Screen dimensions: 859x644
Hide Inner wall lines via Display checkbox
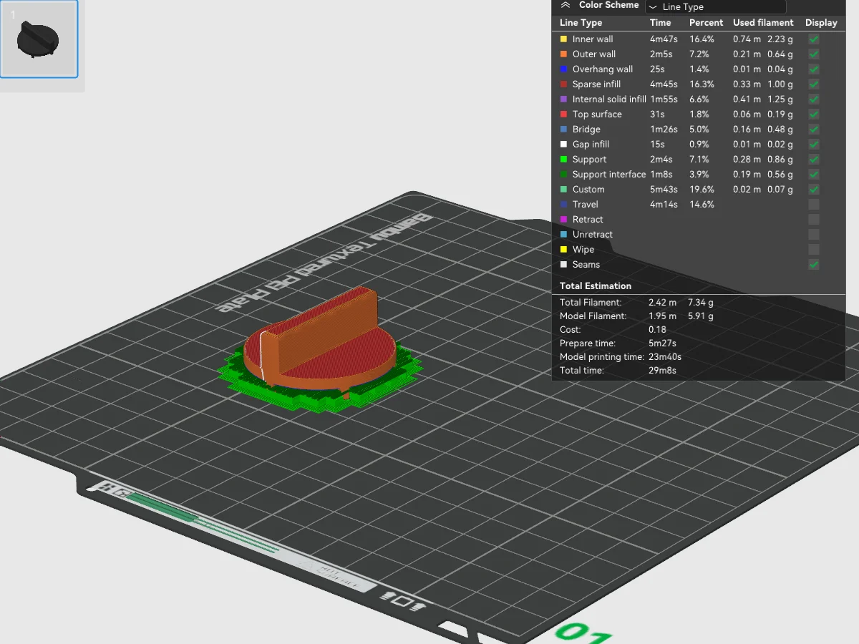click(814, 39)
